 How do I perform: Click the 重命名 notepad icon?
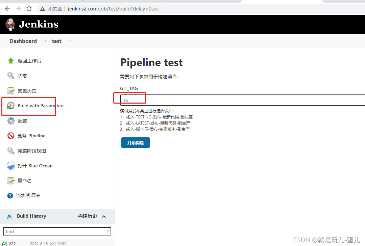[11, 181]
